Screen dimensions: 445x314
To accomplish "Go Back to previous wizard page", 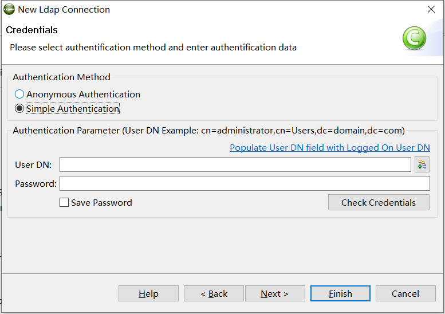I will coord(214,293).
